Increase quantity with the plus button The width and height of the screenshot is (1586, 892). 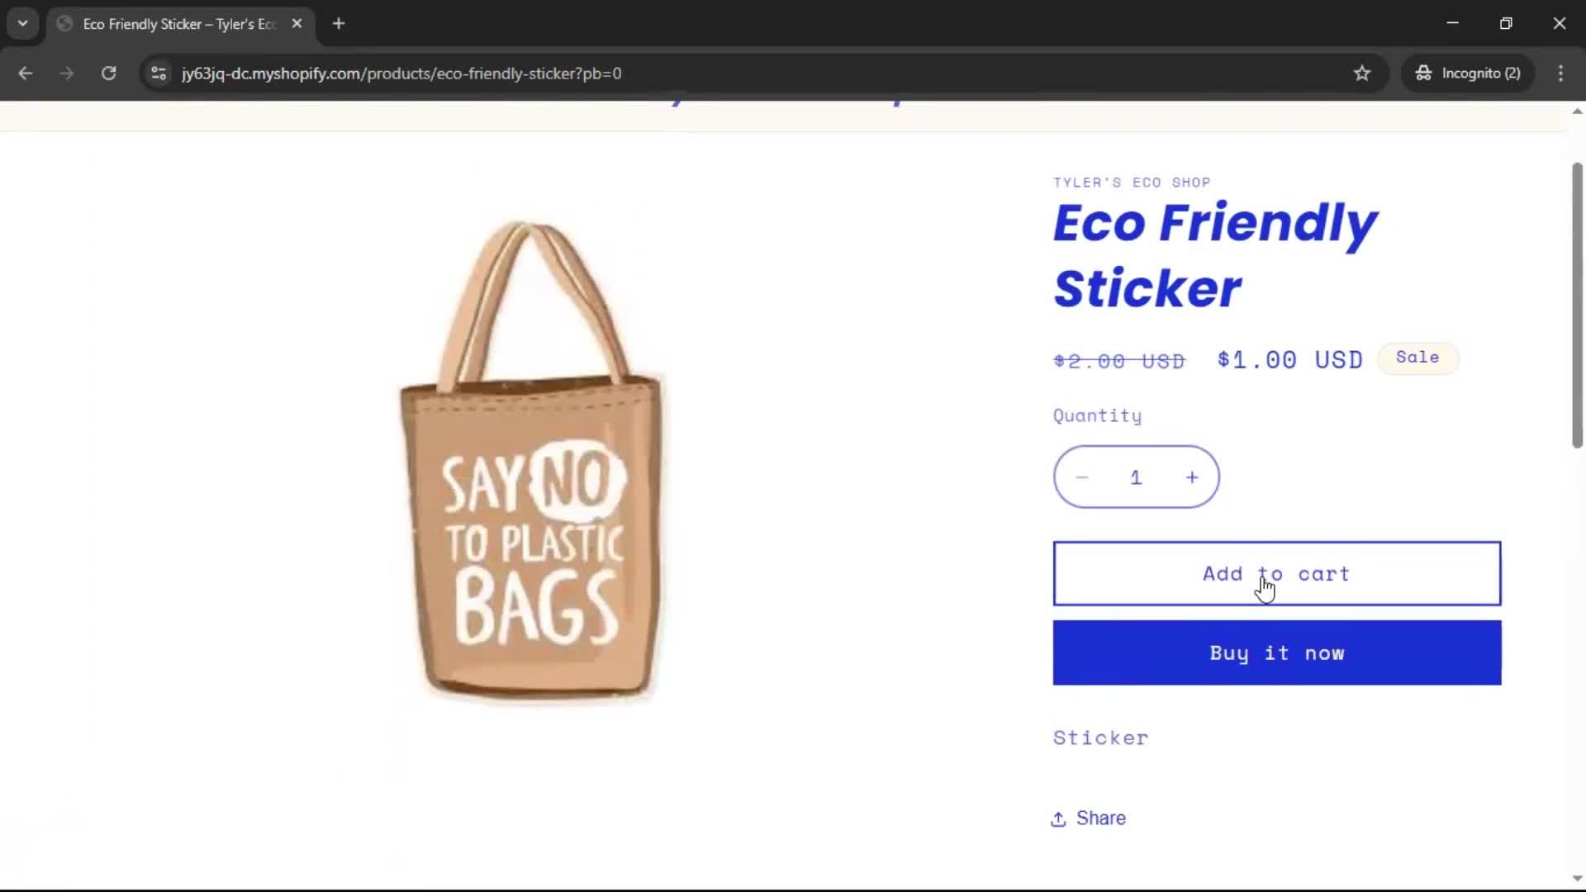pyautogui.click(x=1192, y=477)
